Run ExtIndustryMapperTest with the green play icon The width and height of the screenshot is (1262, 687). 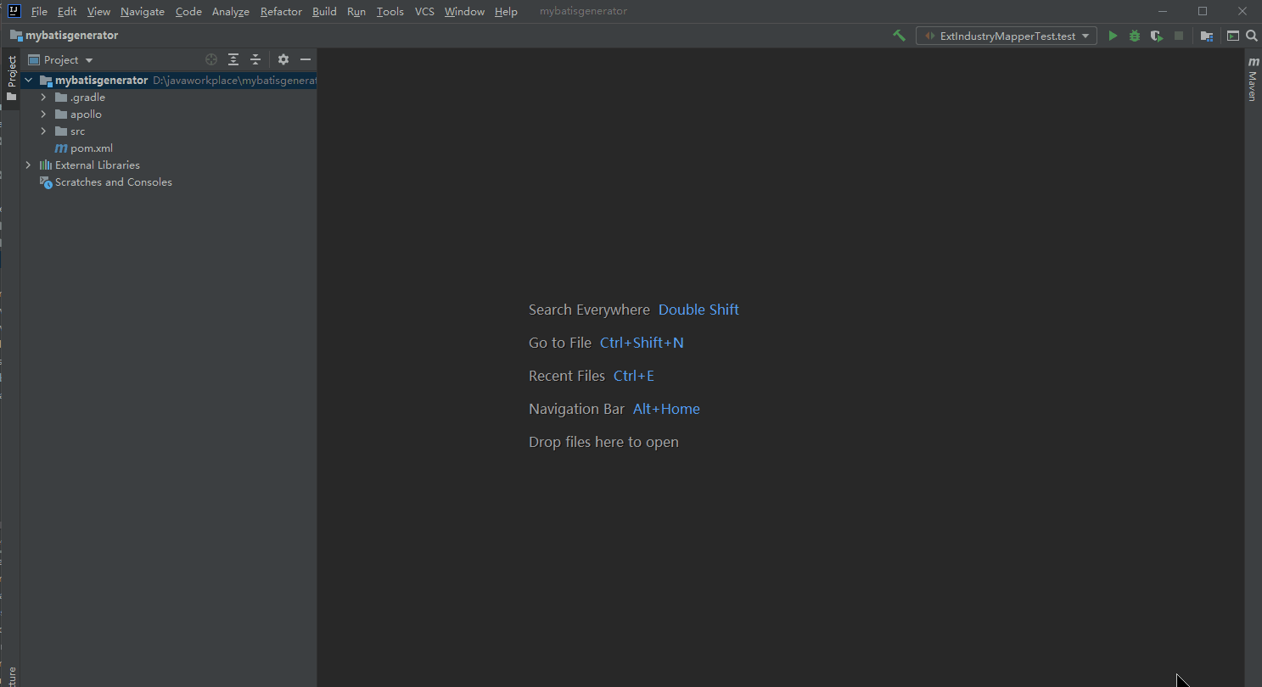(x=1113, y=36)
